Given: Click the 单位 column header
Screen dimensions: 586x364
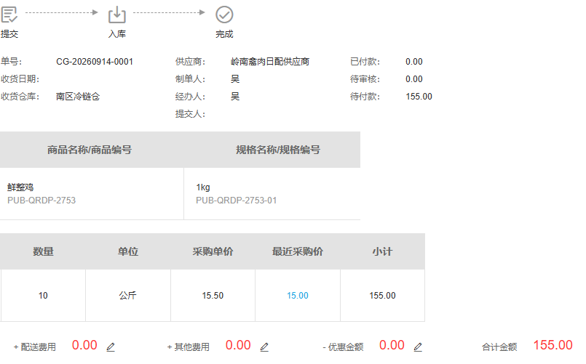Looking at the screenshot, I should [128, 251].
